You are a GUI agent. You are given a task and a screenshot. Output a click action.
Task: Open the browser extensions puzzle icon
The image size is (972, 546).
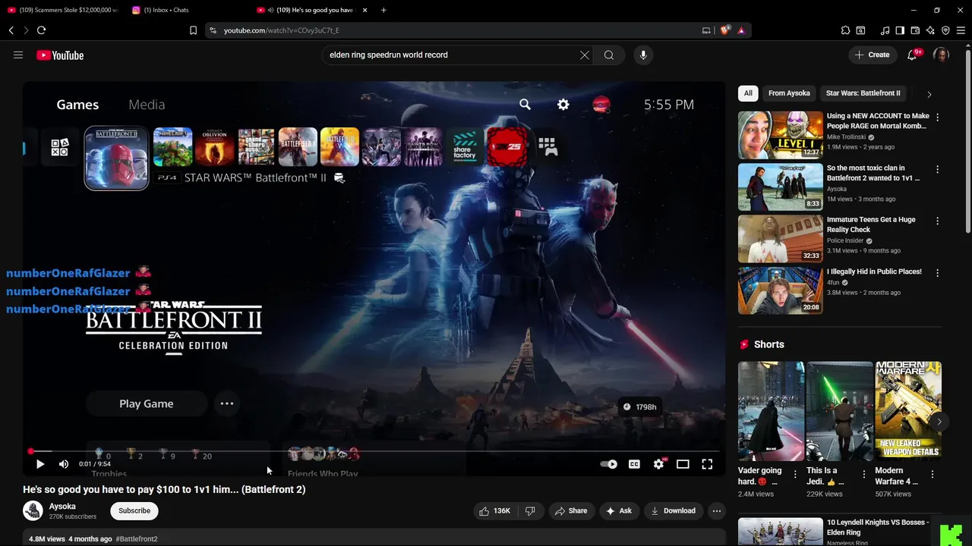845,30
